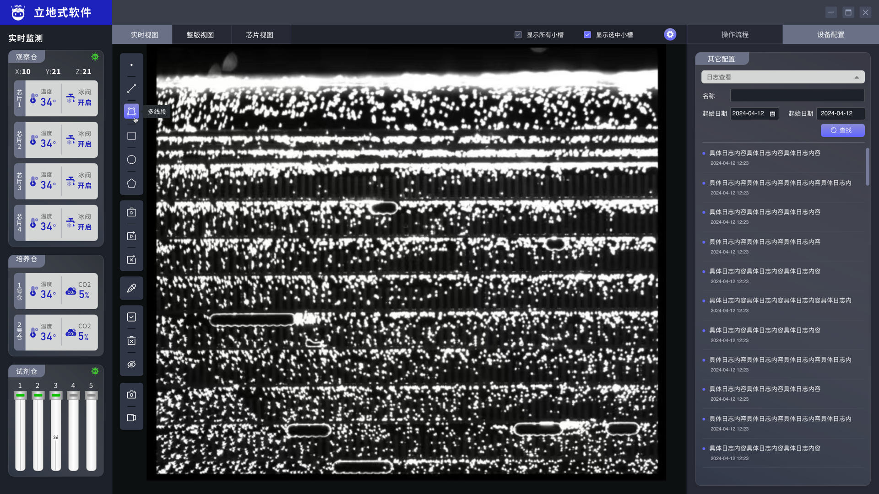The width and height of the screenshot is (879, 494).
Task: Select the circle shape tool
Action: [x=131, y=160]
